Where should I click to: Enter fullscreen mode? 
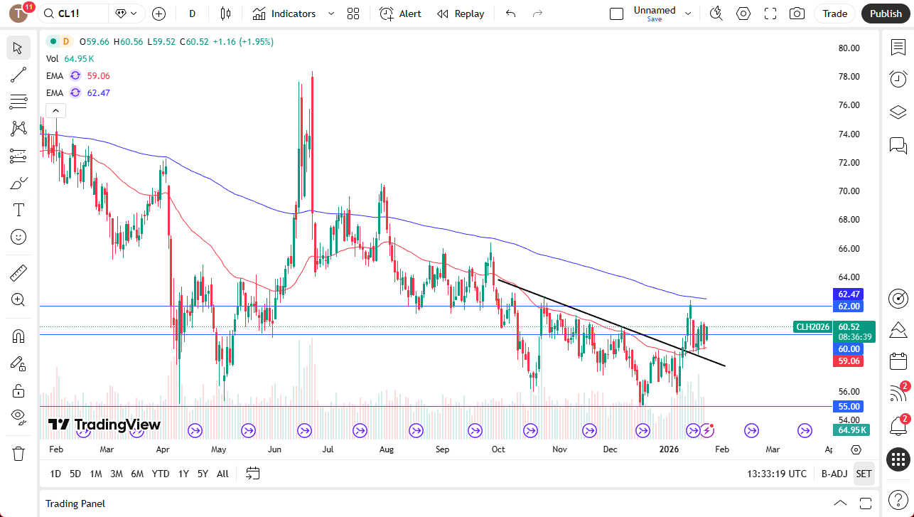(770, 14)
